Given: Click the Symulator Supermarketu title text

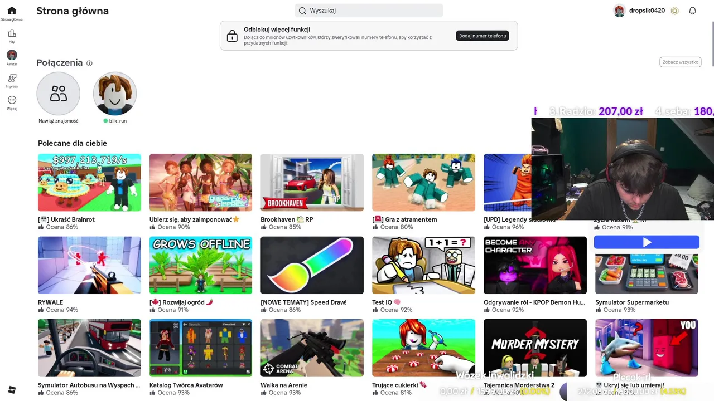Looking at the screenshot, I should click(632, 302).
